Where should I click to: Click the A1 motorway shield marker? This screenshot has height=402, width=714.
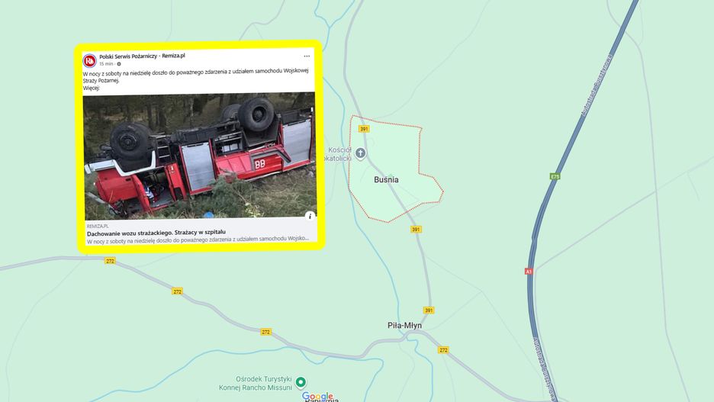529,272
